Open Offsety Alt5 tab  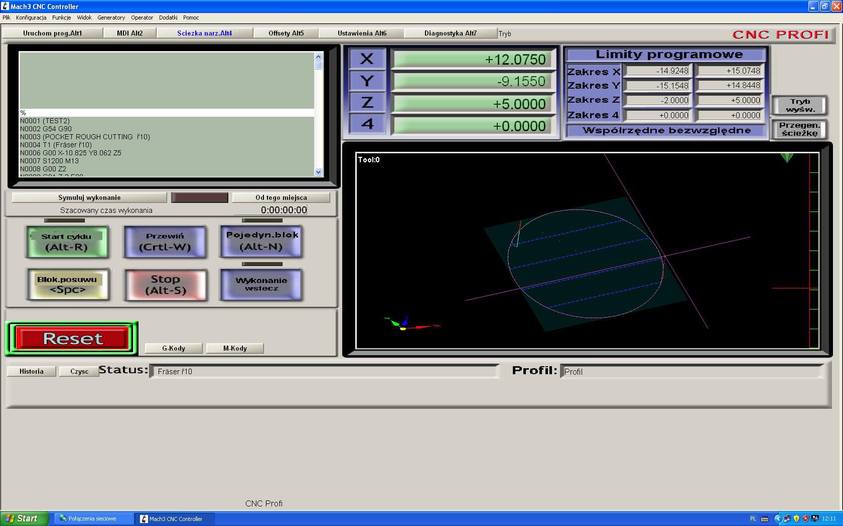(x=286, y=33)
